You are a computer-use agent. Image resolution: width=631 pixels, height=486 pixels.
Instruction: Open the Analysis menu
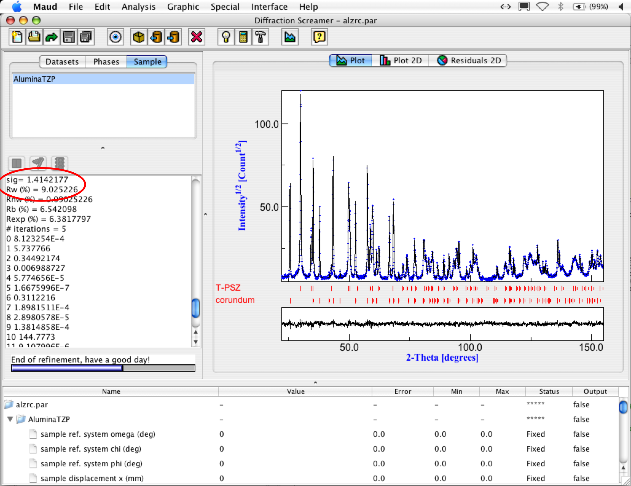(x=138, y=7)
